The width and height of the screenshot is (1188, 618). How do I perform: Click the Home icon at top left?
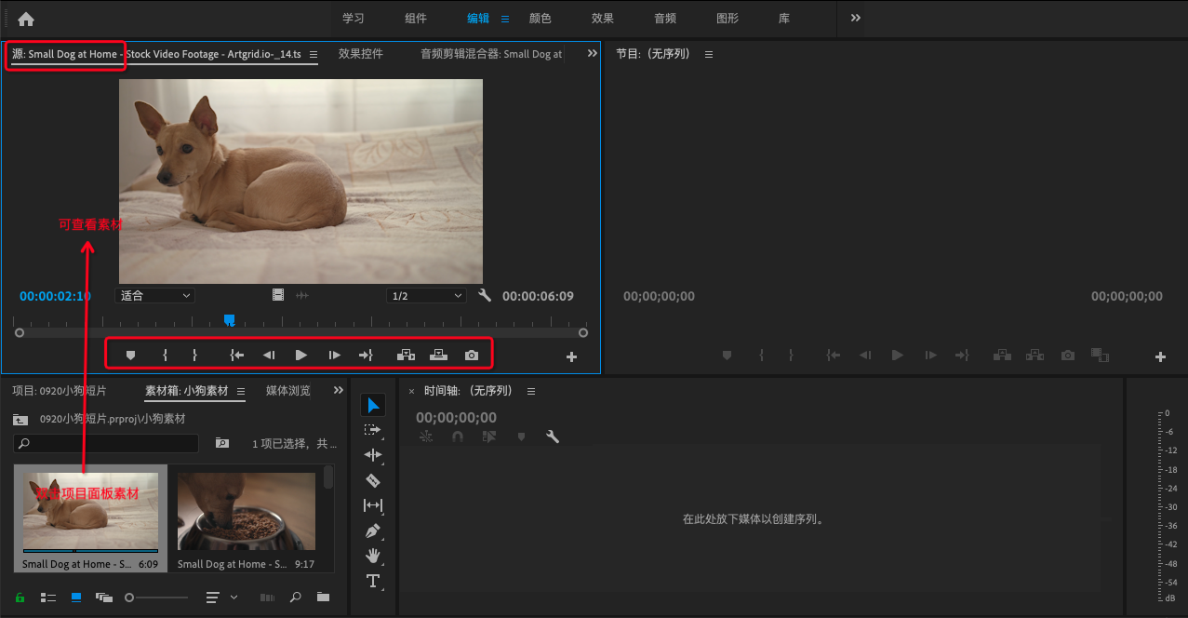26,19
